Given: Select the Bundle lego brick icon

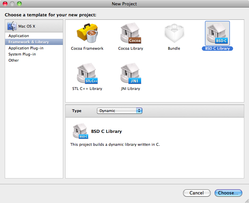Looking at the screenshot, I should point(174,33).
